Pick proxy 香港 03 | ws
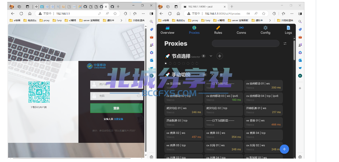The image size is (339, 162). tap(224, 135)
